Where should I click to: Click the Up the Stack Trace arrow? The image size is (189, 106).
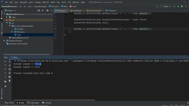pos(9,62)
